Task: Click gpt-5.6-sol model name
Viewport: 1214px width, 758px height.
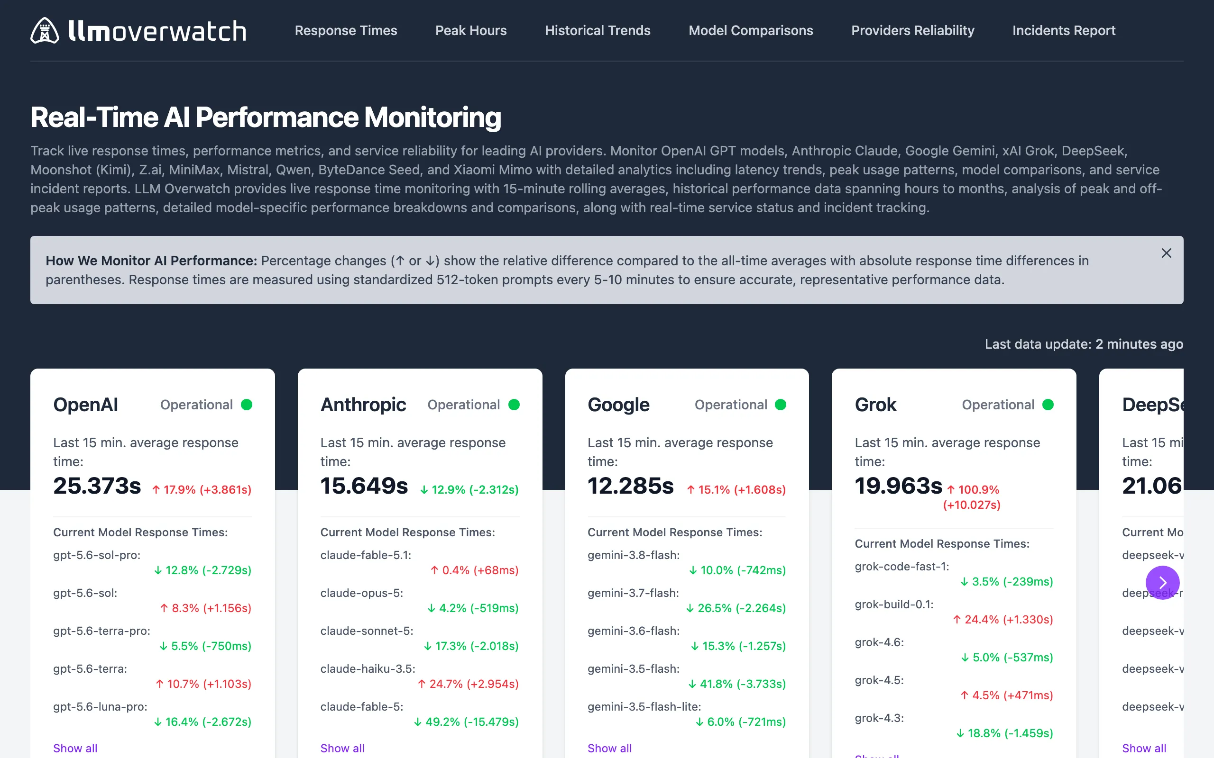Action: (x=85, y=593)
